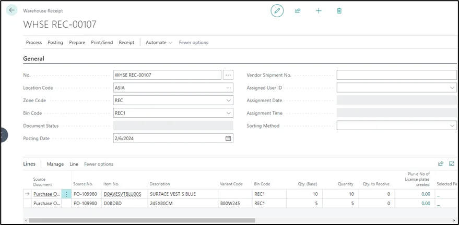
Task: Click Qty. (Base) cell showing 10
Action: point(304,194)
